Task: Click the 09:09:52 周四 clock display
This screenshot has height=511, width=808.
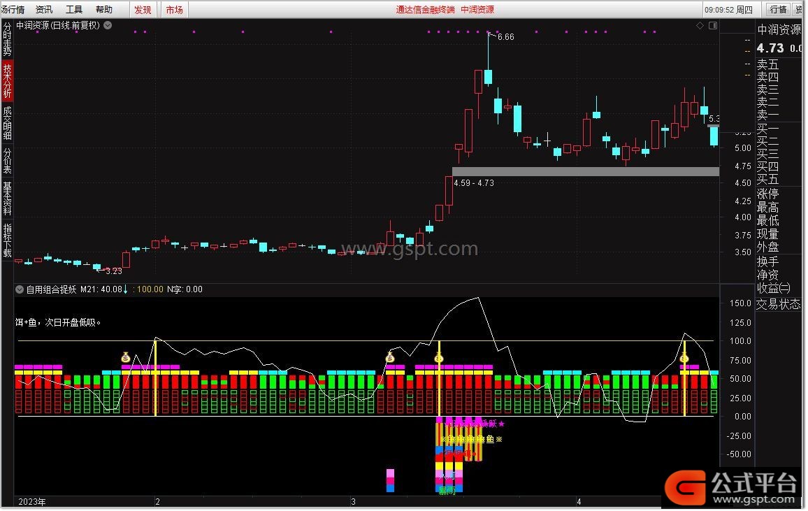Action: click(x=728, y=9)
